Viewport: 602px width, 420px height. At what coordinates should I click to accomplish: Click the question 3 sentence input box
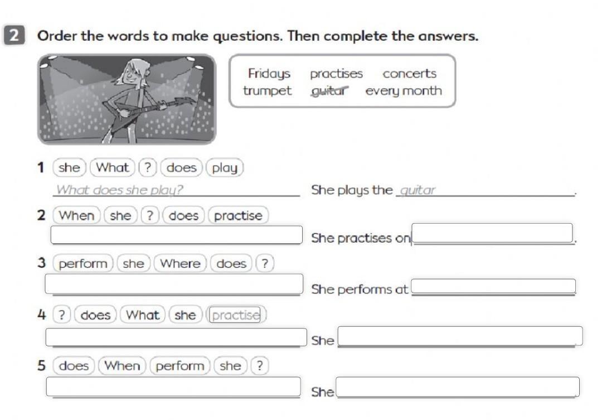coord(174,283)
